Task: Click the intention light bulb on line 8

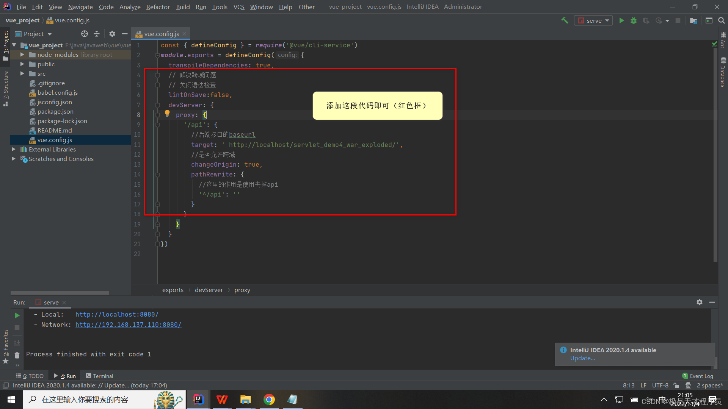Action: point(167,113)
